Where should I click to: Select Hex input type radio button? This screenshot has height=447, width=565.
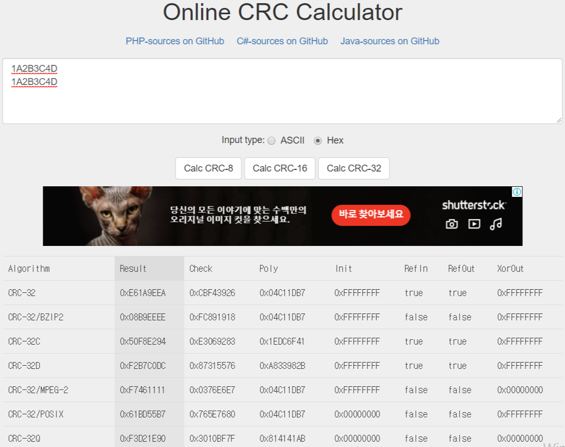pos(317,141)
